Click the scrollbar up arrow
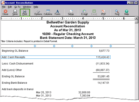Screen dimensions: 139x102 pos(136,18)
